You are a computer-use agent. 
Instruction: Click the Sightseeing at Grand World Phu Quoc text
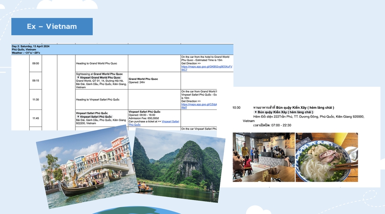(99, 74)
